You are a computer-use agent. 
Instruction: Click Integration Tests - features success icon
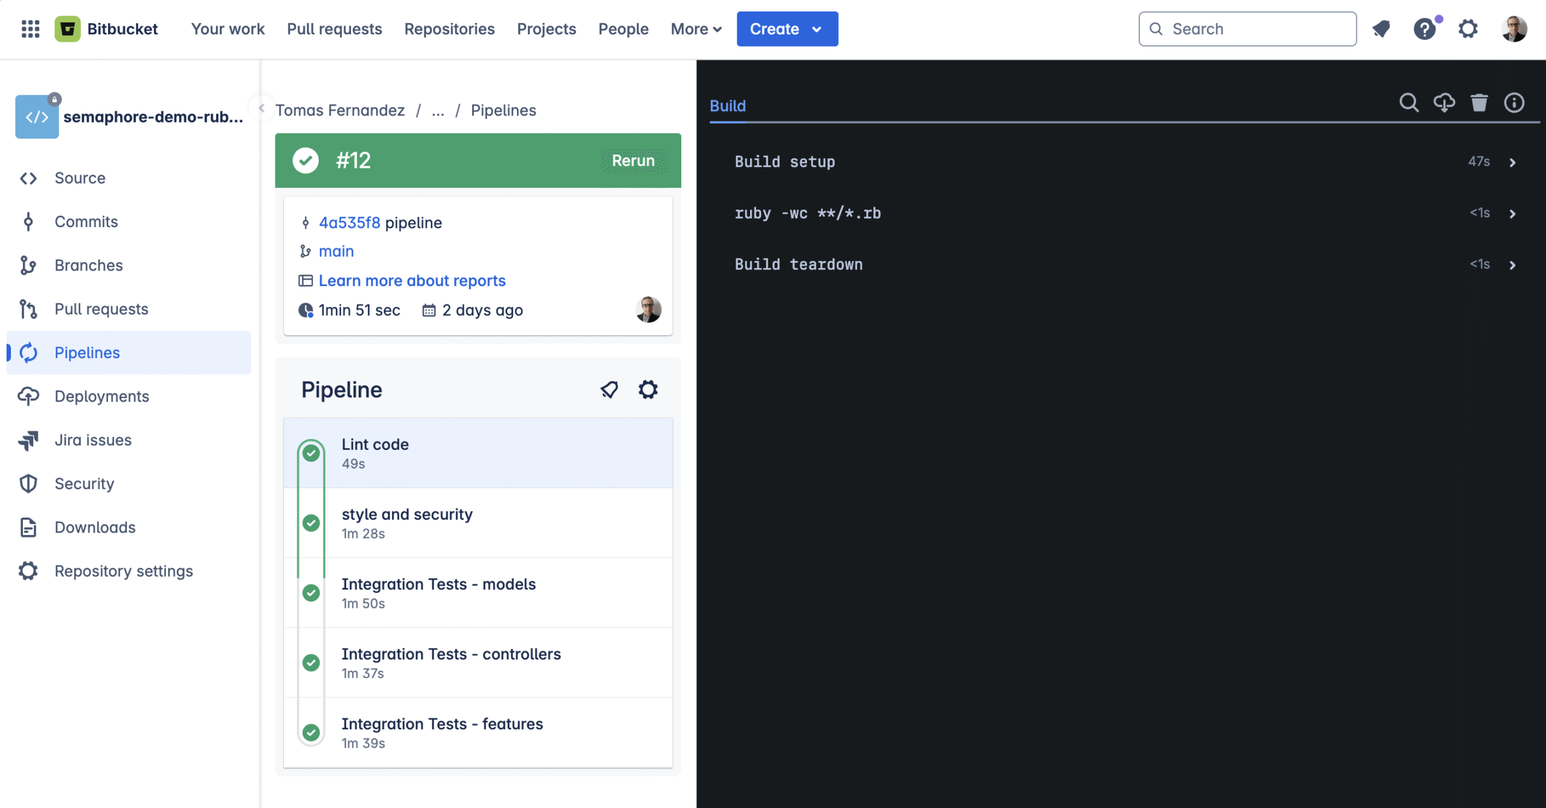[x=311, y=733]
